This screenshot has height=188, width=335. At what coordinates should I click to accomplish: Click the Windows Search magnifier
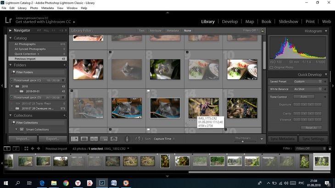click(x=18, y=183)
